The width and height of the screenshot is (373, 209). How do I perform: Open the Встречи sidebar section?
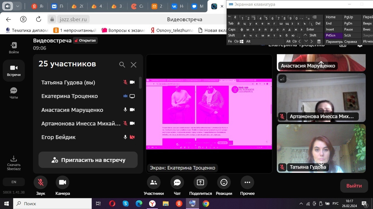tap(14, 71)
